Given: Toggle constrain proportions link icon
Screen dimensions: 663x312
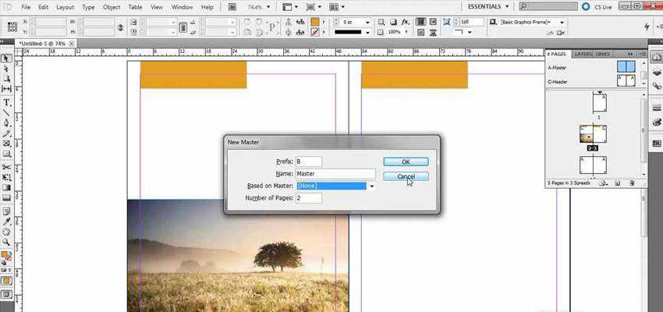Looking at the screenshot, I should 183,27.
